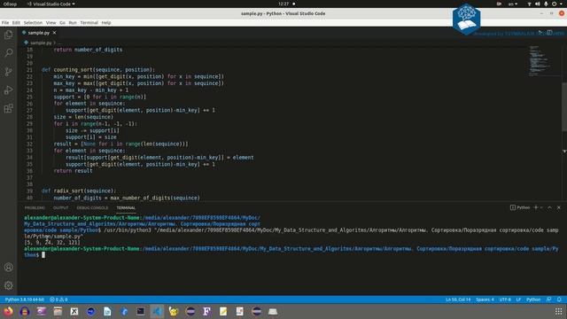Show applications grid in the dock

click(559, 311)
